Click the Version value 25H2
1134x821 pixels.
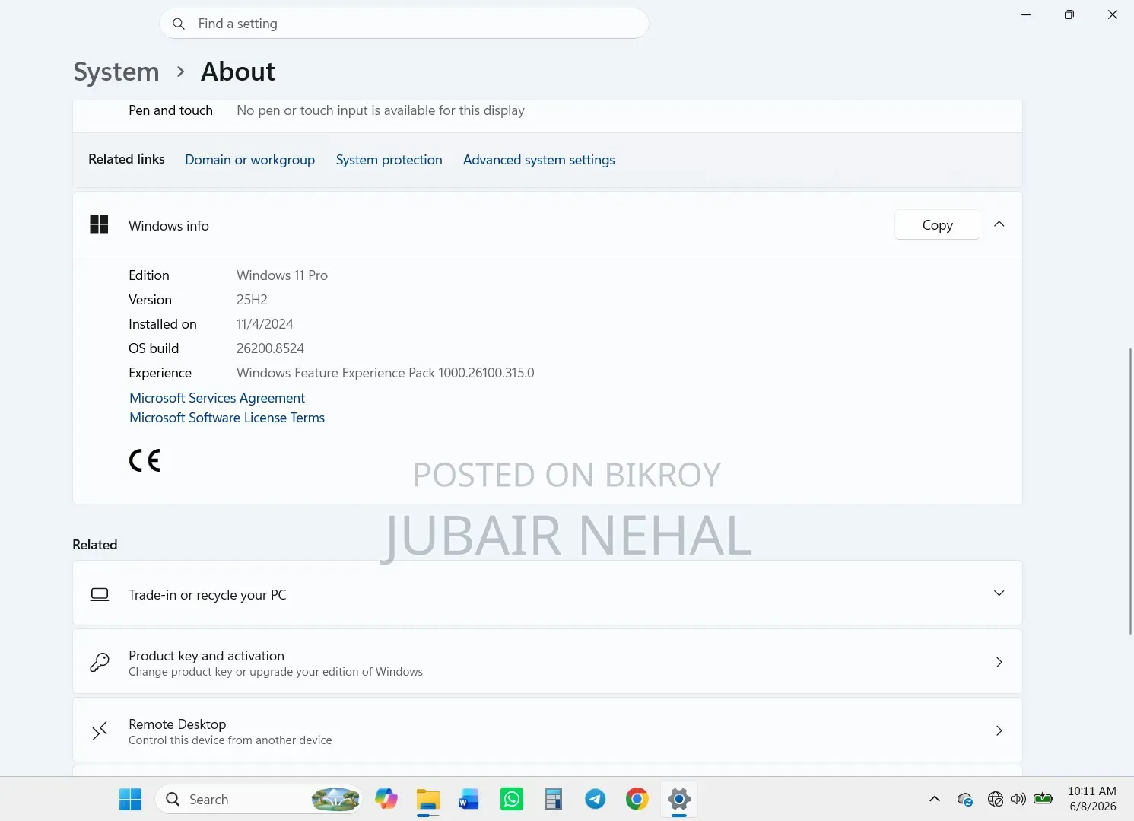(252, 300)
